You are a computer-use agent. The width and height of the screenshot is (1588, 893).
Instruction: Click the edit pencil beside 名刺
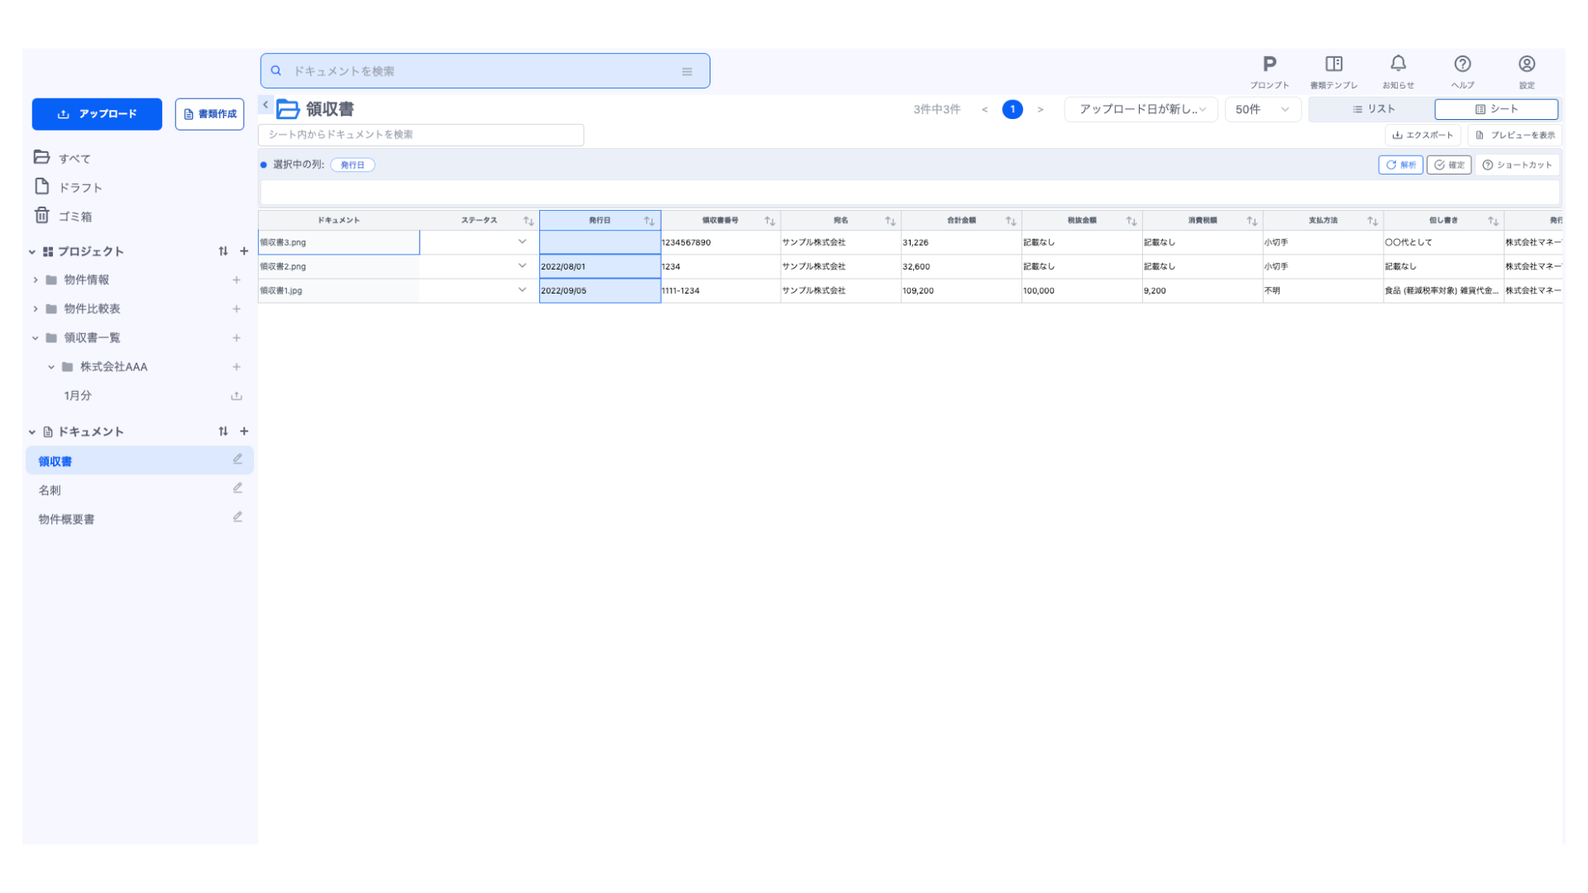click(237, 489)
